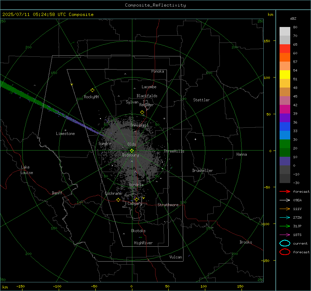
Task: Click the Stettler label
Action: point(201,100)
